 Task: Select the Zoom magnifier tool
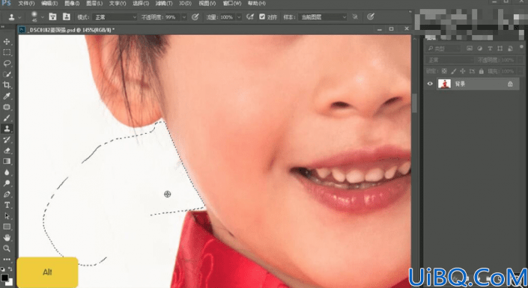click(7, 248)
